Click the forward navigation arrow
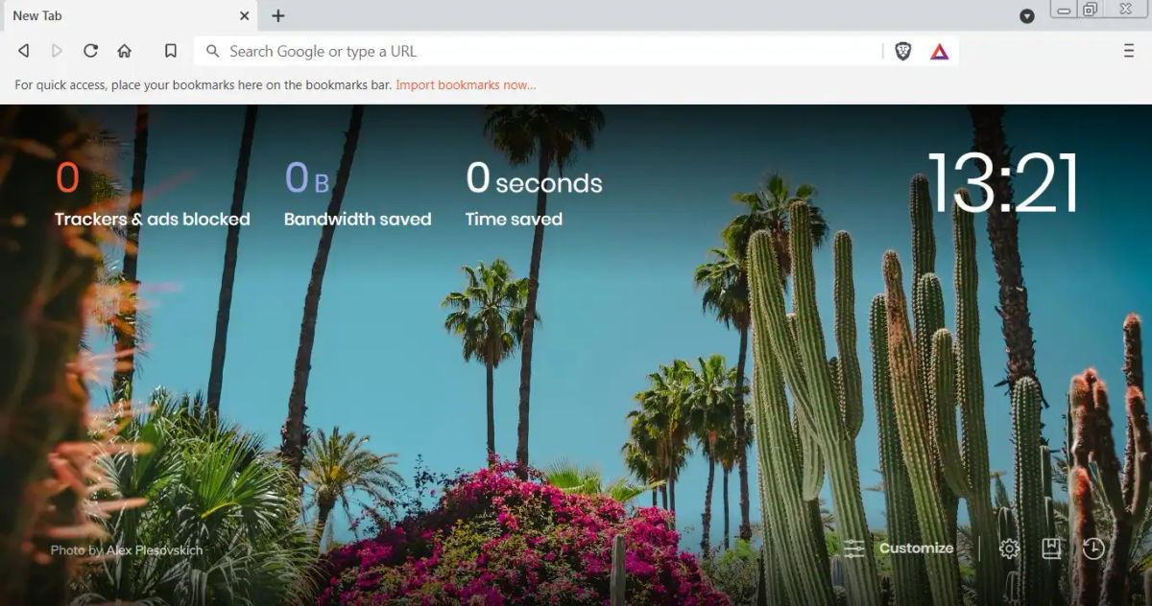 coord(57,51)
